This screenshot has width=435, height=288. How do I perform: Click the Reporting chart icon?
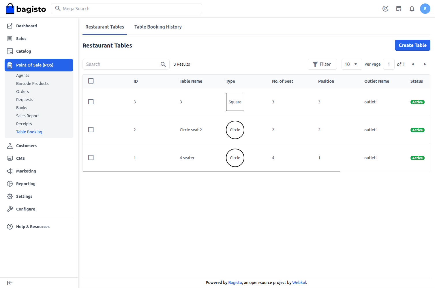pyautogui.click(x=10, y=184)
